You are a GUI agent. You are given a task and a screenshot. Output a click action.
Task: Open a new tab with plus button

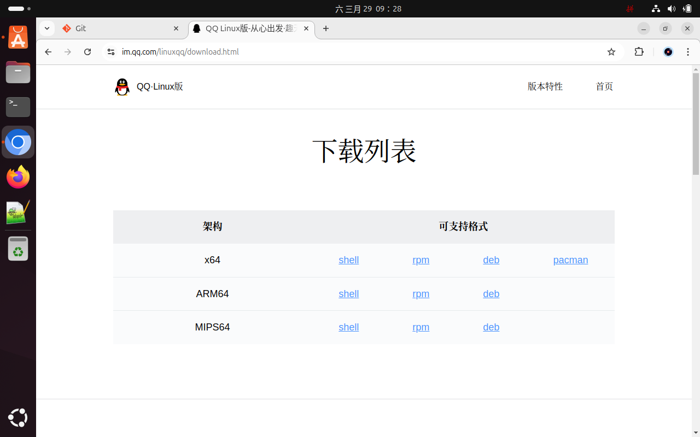click(x=326, y=28)
